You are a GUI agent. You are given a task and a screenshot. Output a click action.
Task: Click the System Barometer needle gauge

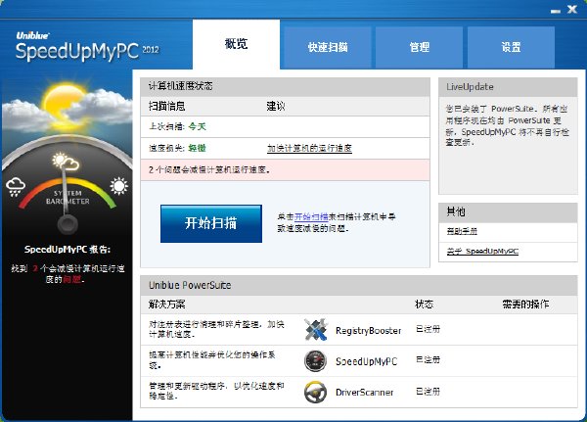(68, 198)
